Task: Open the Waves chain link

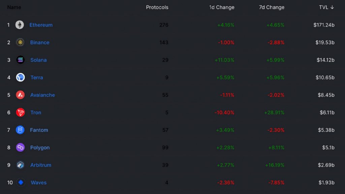Action: click(39, 183)
